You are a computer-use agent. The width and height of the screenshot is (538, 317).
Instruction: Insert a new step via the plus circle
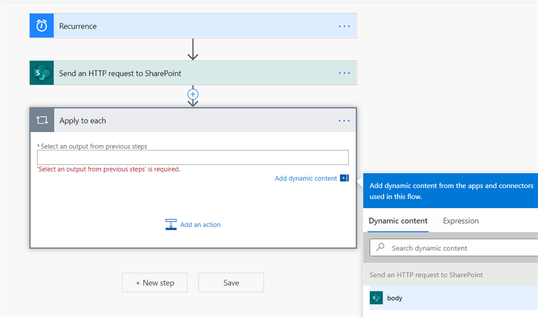[x=193, y=94]
